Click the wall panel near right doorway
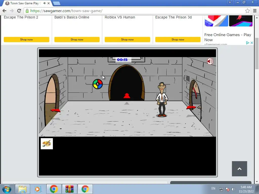The image size is (259, 194). coord(187,78)
